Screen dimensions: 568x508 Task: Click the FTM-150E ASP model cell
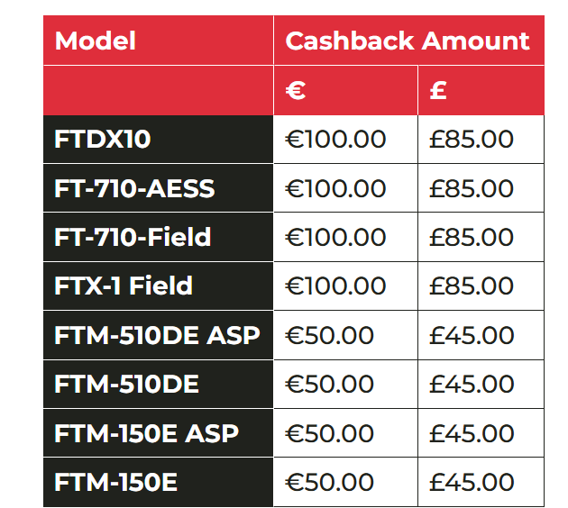(146, 433)
